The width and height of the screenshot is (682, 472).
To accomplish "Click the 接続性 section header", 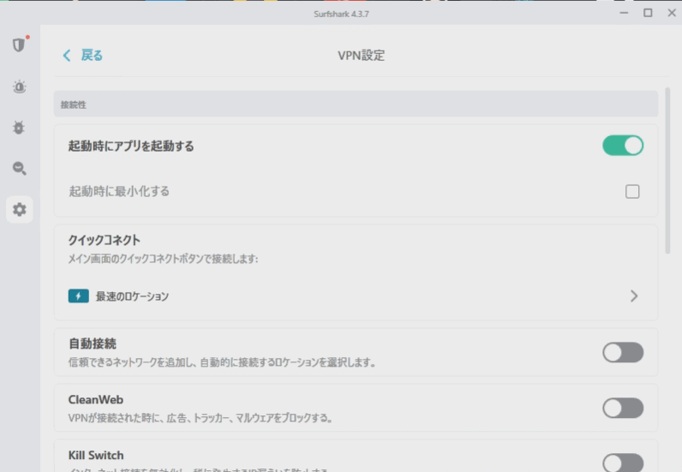I will (x=356, y=104).
